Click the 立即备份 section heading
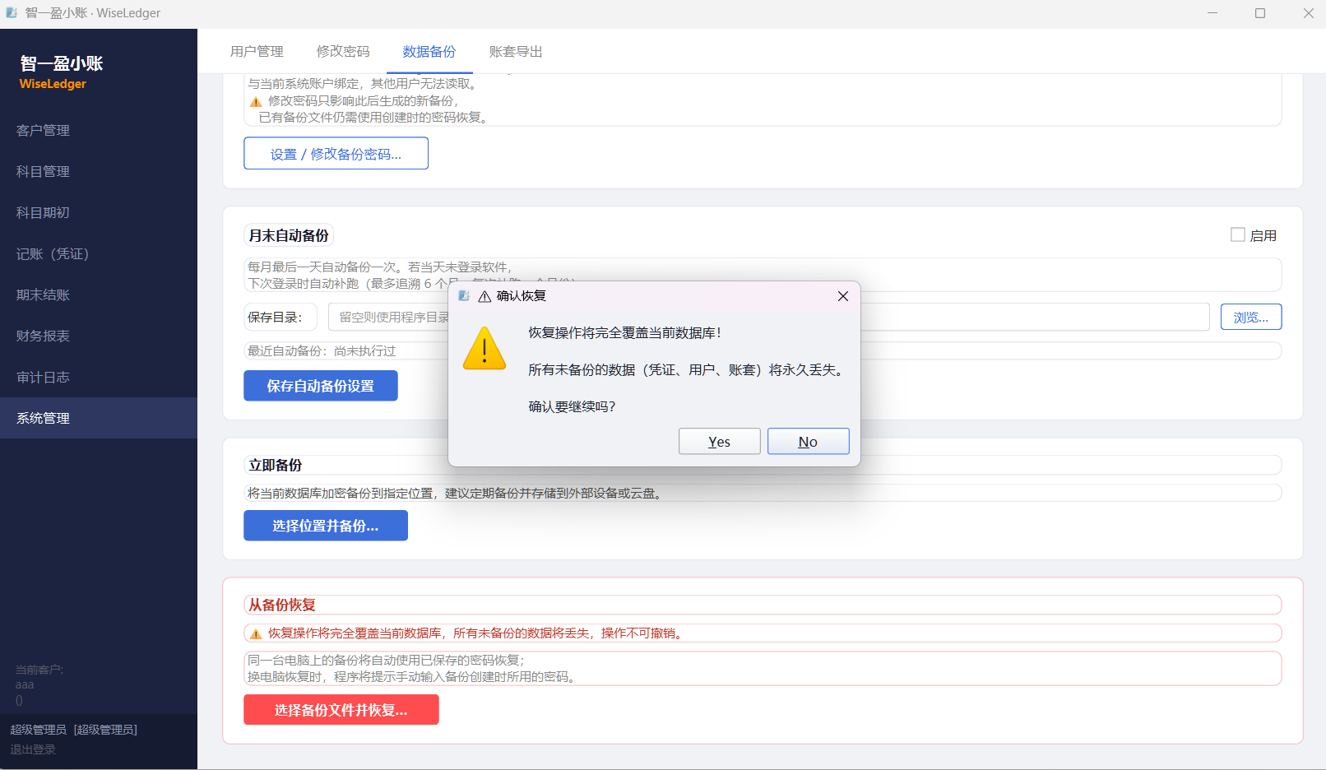This screenshot has height=770, width=1326. (x=276, y=465)
